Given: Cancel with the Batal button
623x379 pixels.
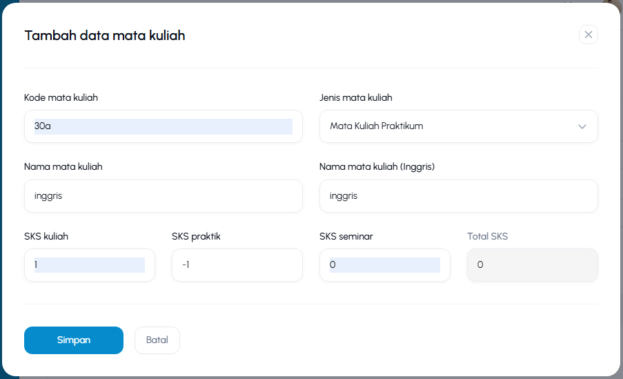Looking at the screenshot, I should [157, 340].
